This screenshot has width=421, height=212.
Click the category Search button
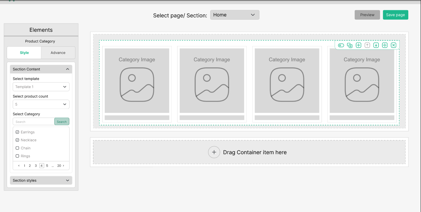[x=62, y=122]
